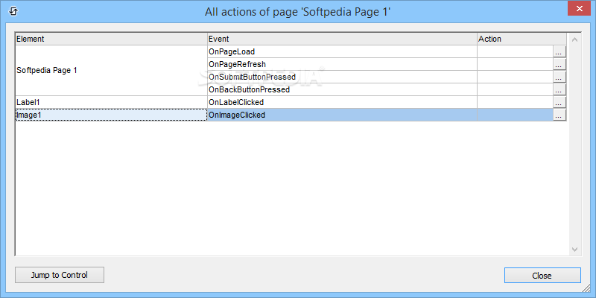Close the dialog with the Close button
The width and height of the screenshot is (596, 298).
(x=542, y=276)
